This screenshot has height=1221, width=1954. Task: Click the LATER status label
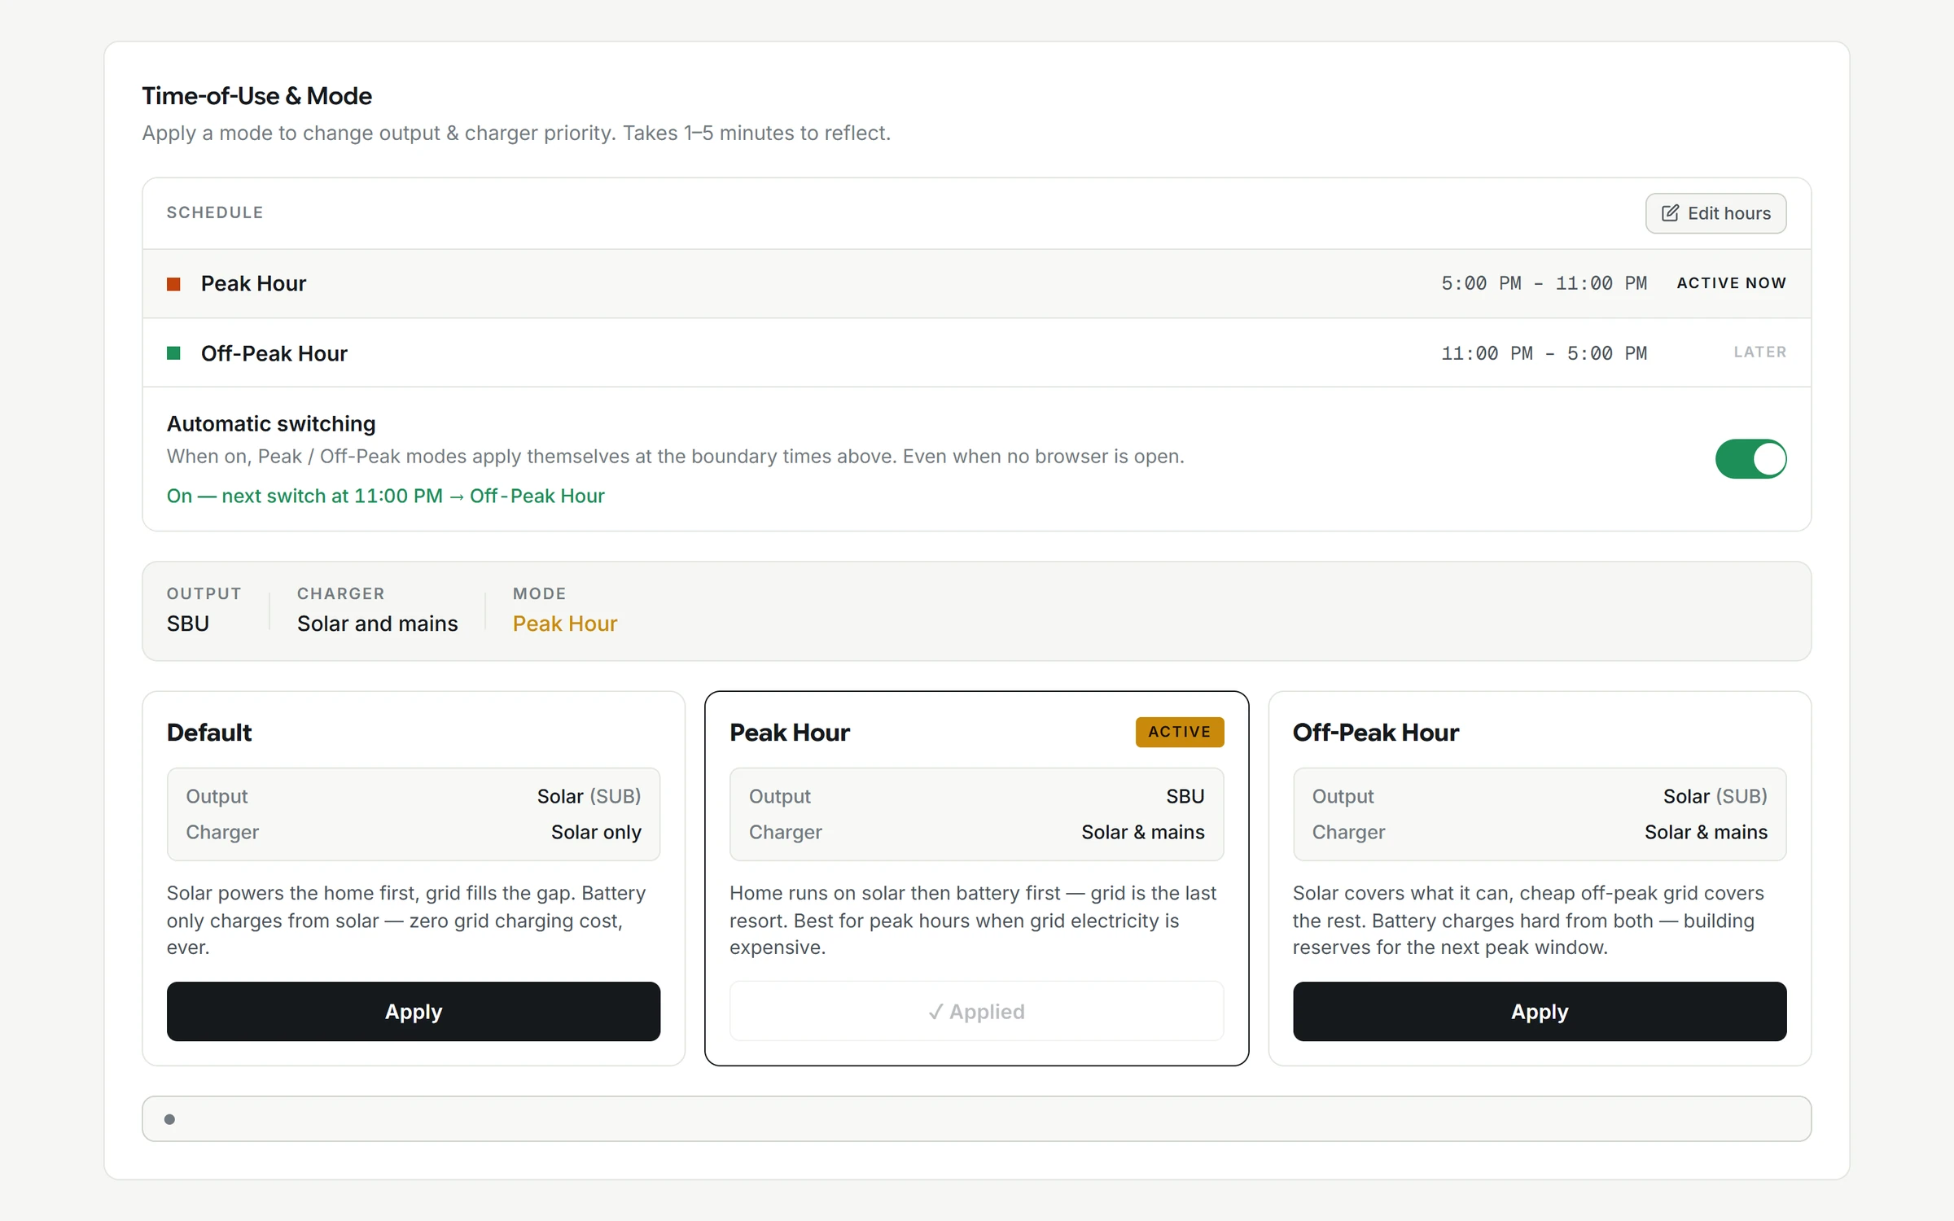1759,352
